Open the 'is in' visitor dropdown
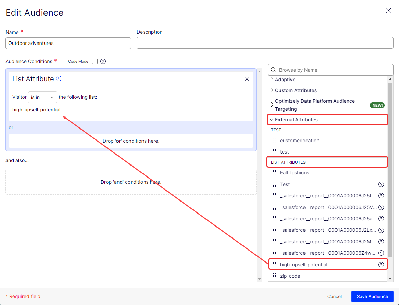The image size is (399, 305). coord(42,97)
